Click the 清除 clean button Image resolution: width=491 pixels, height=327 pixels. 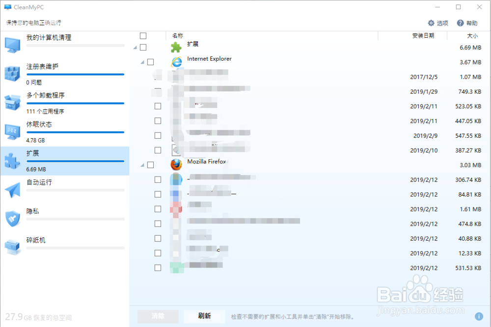[x=158, y=316]
